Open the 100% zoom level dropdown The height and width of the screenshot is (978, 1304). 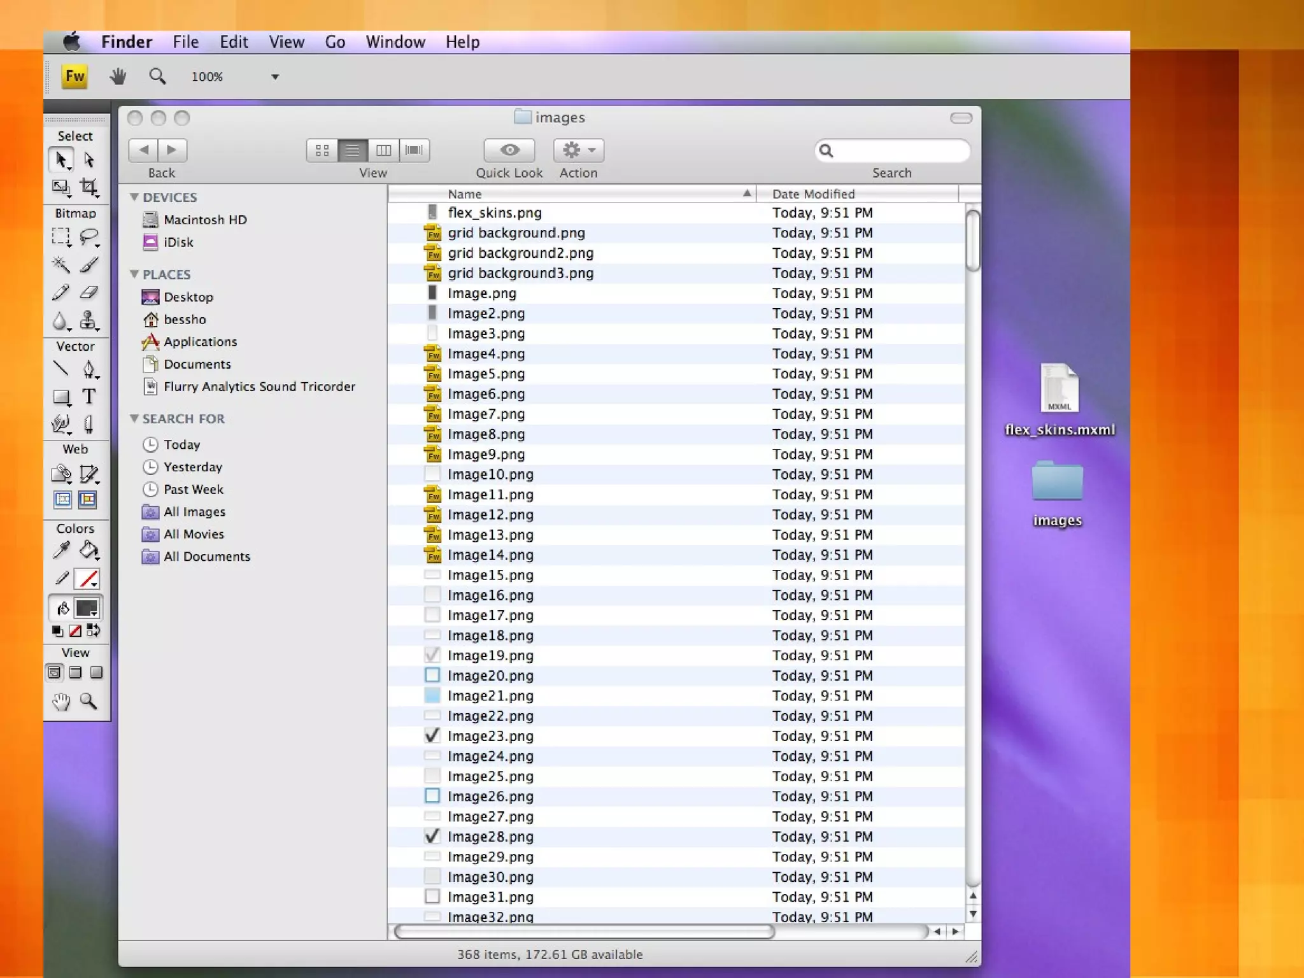coord(274,77)
